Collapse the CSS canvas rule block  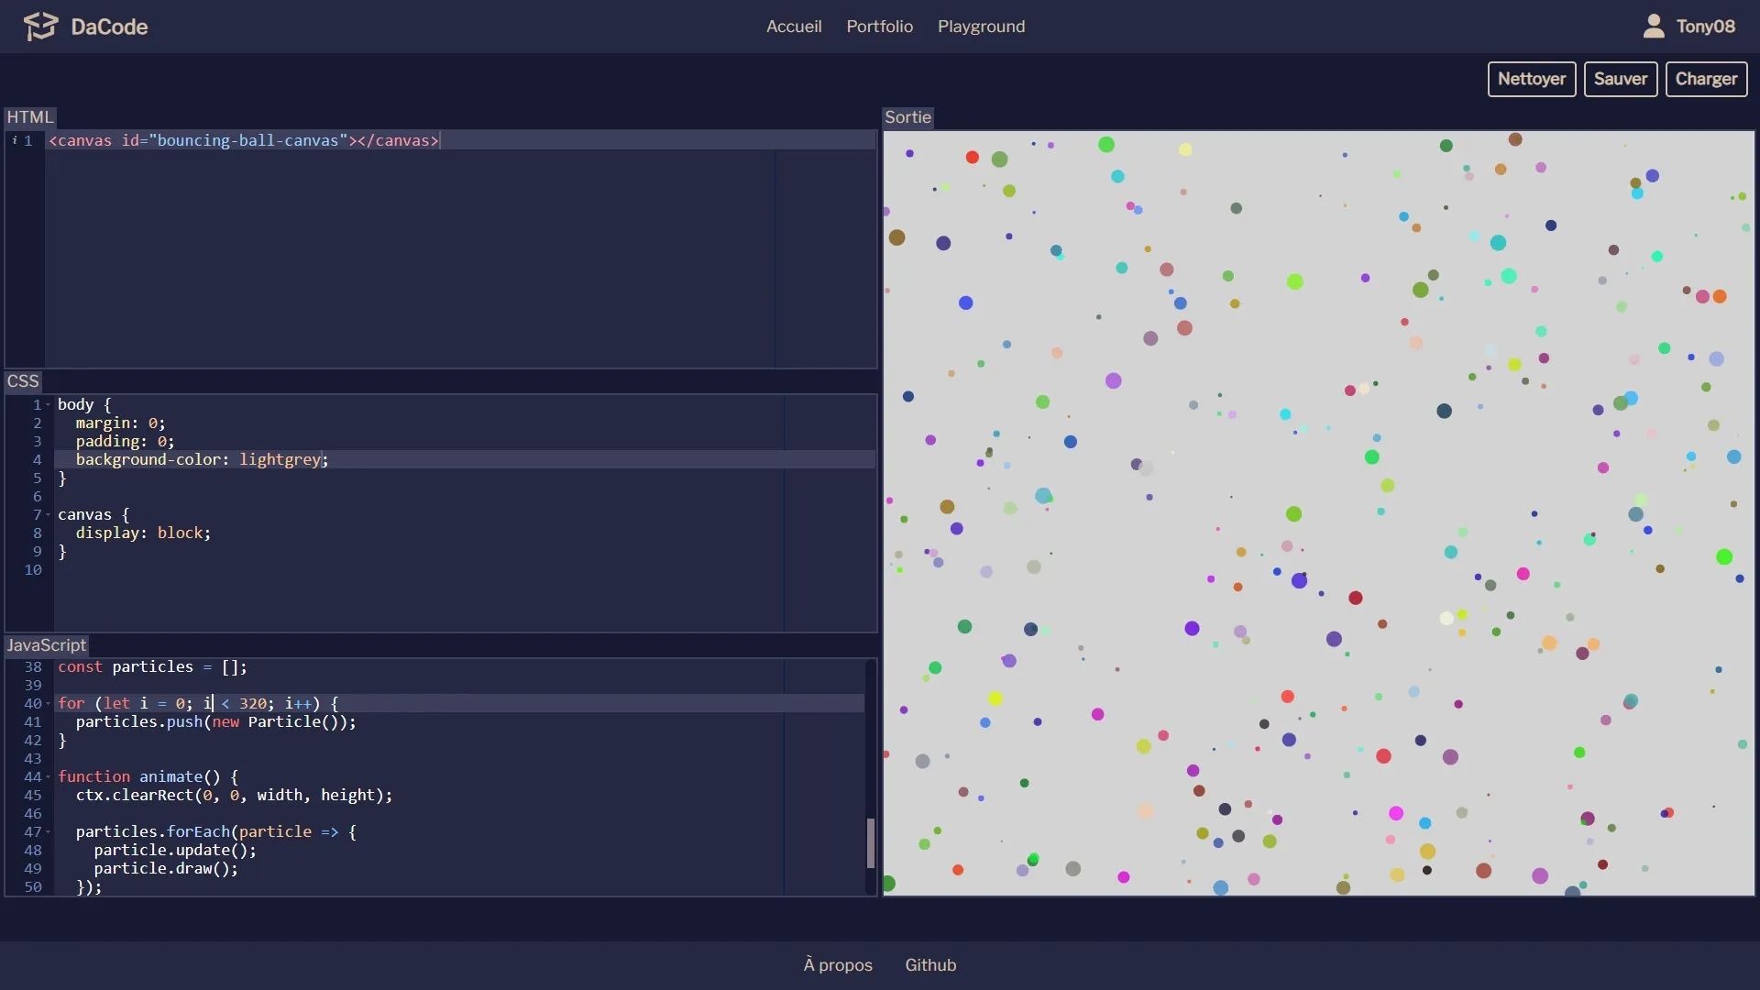[48, 515]
